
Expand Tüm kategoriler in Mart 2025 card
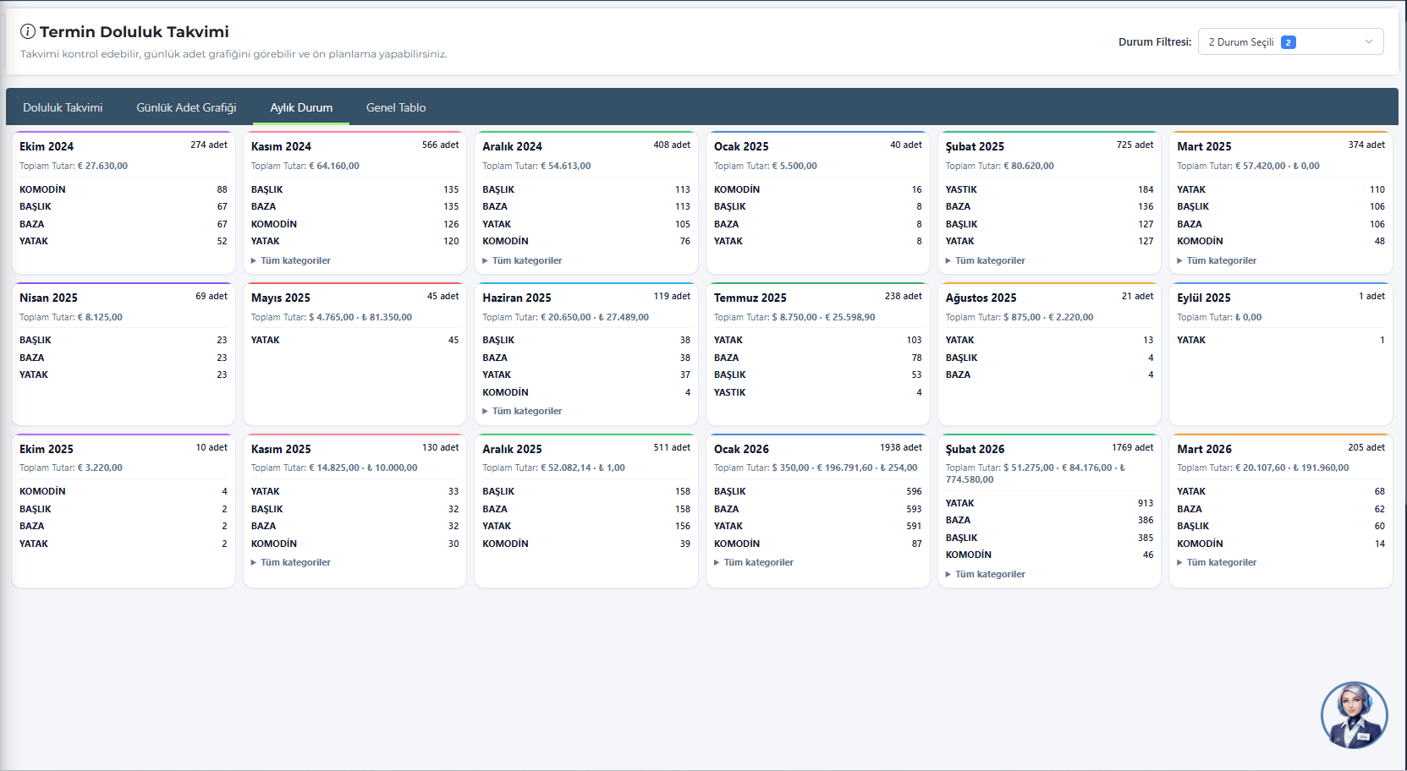pyautogui.click(x=1221, y=260)
